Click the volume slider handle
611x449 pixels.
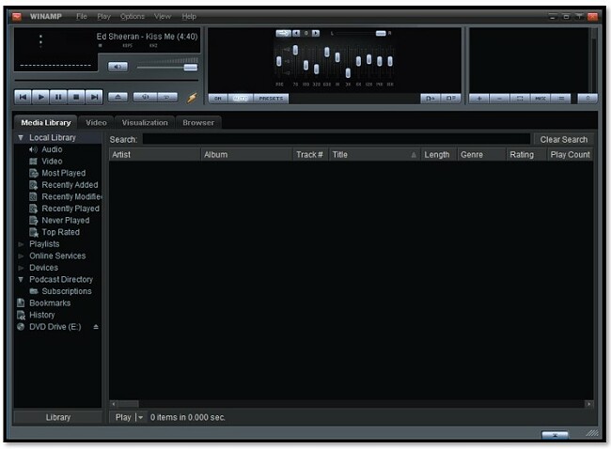(x=191, y=68)
